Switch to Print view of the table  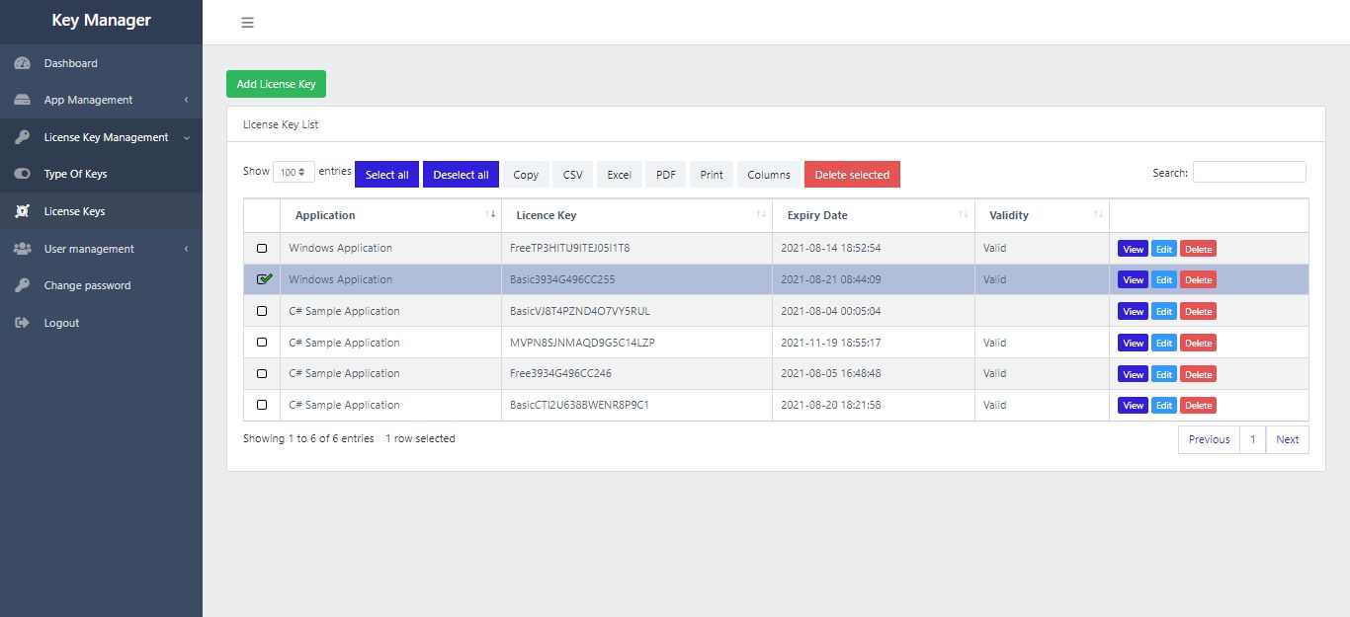pos(711,174)
